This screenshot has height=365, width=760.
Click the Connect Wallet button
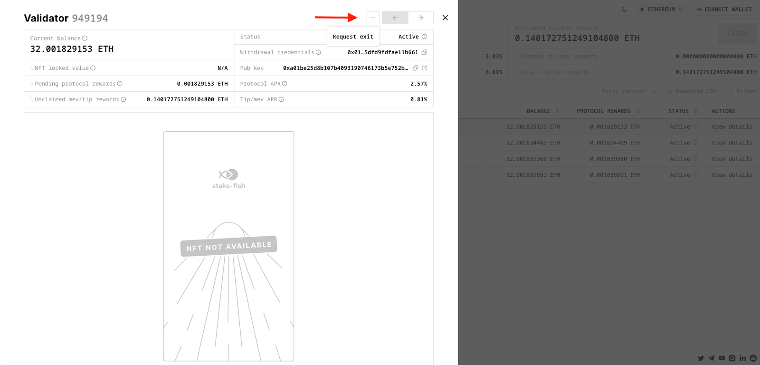[x=724, y=10]
